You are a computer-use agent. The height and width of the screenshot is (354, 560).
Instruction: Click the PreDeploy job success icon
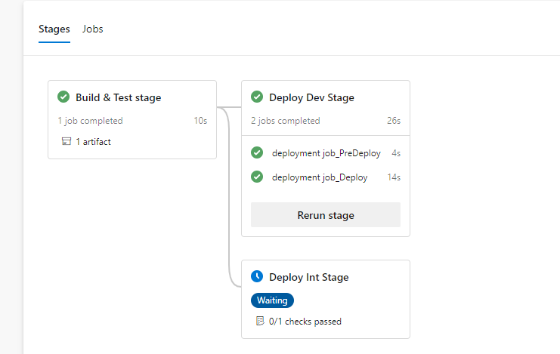coord(257,153)
